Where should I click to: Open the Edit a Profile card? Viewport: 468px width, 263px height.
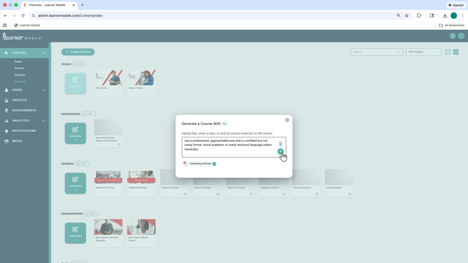coord(108,83)
